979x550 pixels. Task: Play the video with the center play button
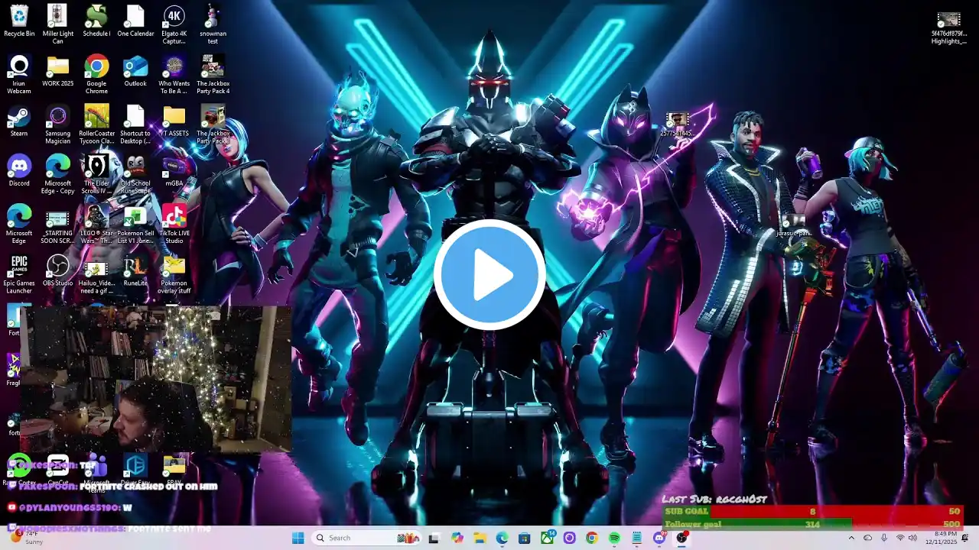pyautogui.click(x=489, y=275)
